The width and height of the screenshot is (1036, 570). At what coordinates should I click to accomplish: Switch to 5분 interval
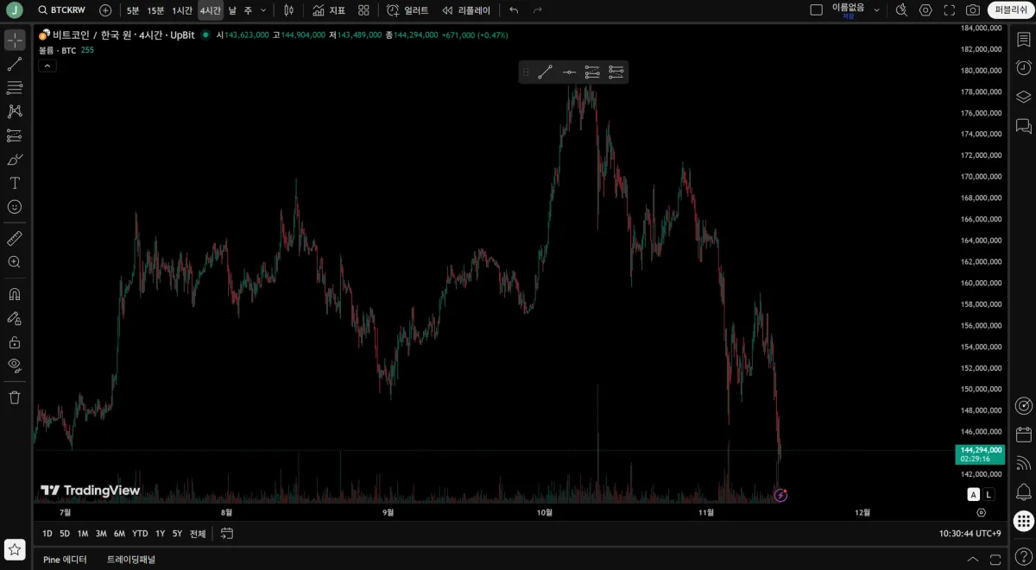pyautogui.click(x=132, y=10)
